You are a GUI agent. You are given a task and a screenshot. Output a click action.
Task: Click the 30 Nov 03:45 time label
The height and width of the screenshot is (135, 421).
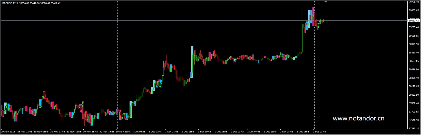point(41,132)
